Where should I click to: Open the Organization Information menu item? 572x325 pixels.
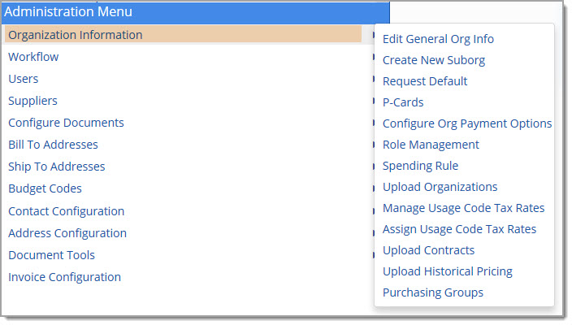pyautogui.click(x=183, y=35)
